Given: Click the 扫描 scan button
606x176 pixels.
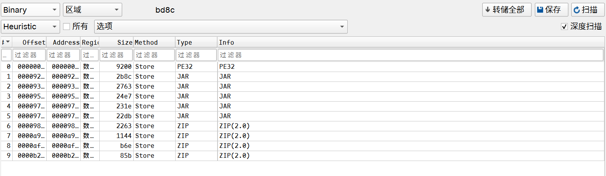Looking at the screenshot, I should pos(588,10).
